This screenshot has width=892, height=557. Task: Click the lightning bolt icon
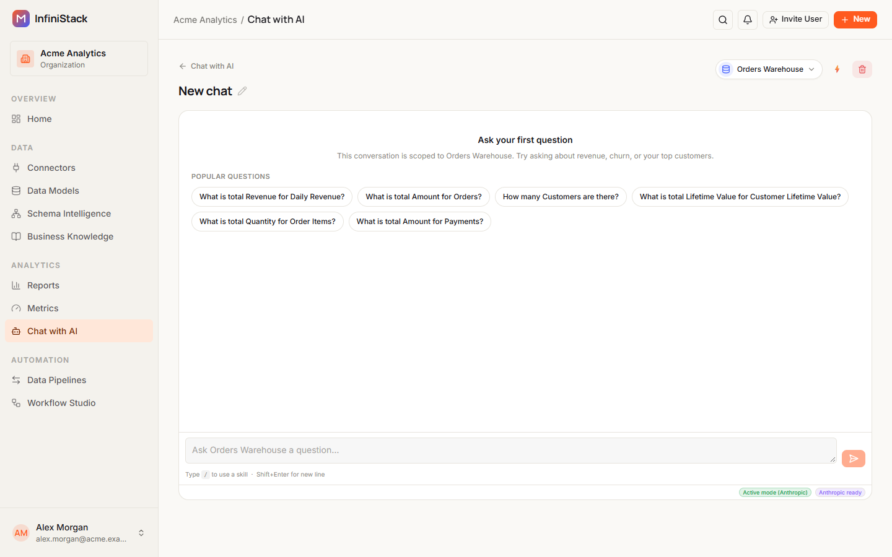pyautogui.click(x=837, y=69)
